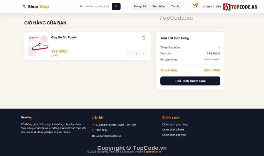This screenshot has width=264, height=156.
Task: Increase quantity with plus button
Action: (143, 54)
